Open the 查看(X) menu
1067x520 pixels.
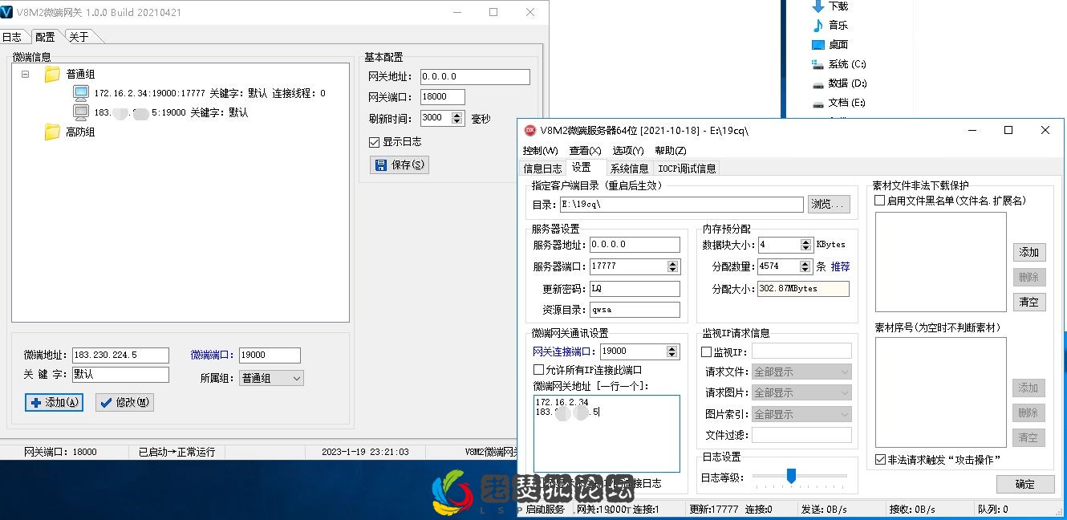coord(585,151)
